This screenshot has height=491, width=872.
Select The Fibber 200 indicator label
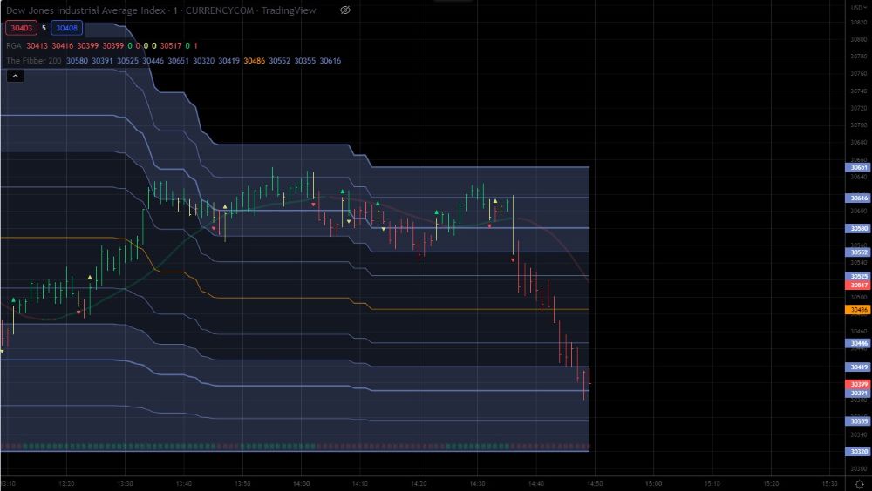pyautogui.click(x=33, y=61)
